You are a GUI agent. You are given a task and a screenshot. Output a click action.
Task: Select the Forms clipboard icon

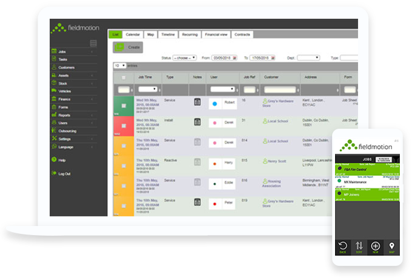pyautogui.click(x=54, y=107)
